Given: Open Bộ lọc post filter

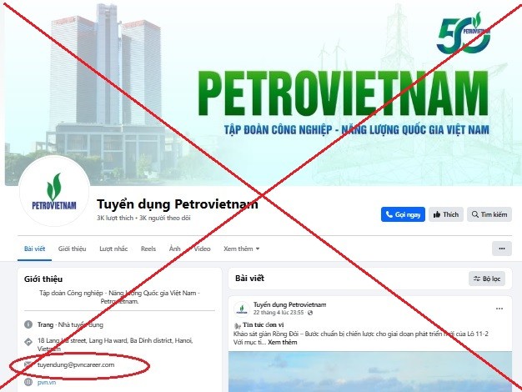Looking at the screenshot, I should [x=487, y=279].
